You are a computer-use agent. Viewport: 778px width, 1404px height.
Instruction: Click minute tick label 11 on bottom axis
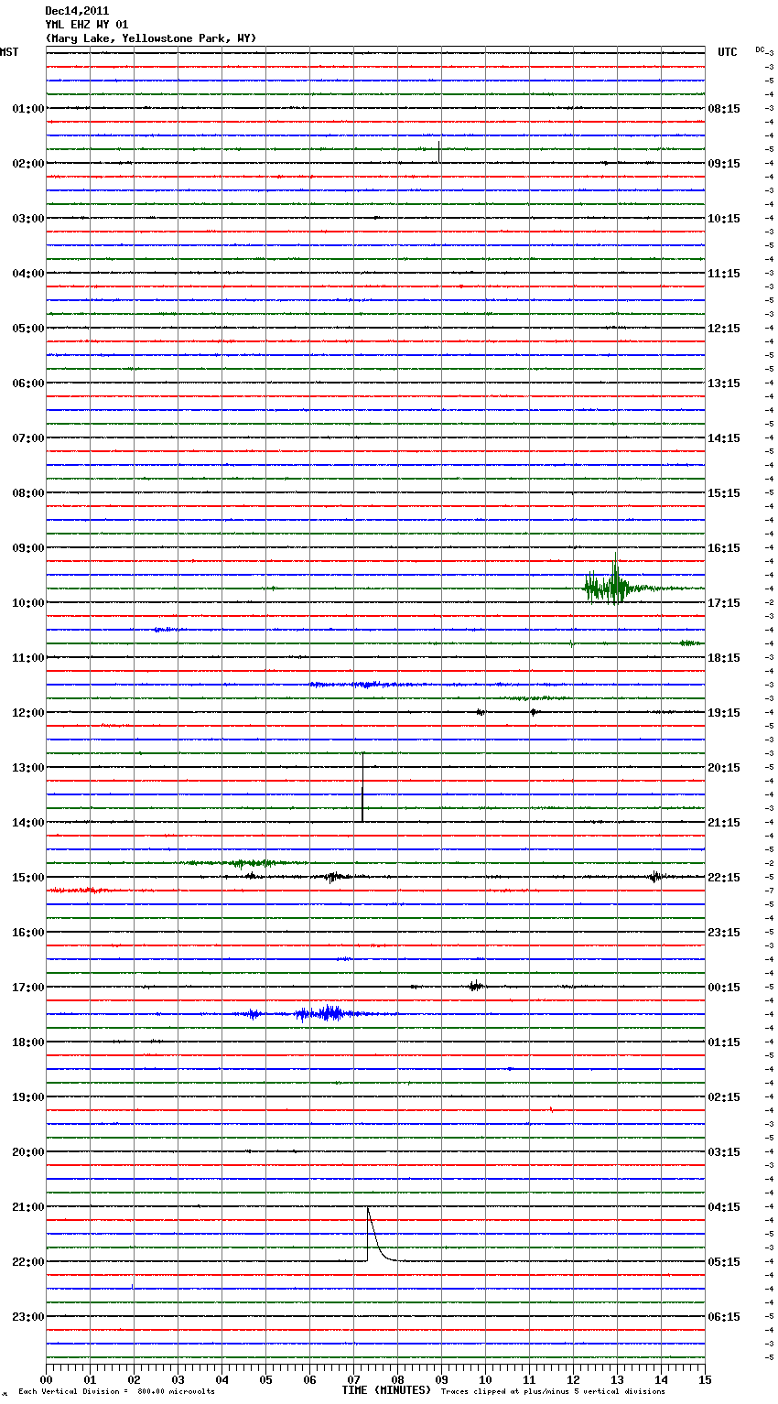(x=529, y=1380)
